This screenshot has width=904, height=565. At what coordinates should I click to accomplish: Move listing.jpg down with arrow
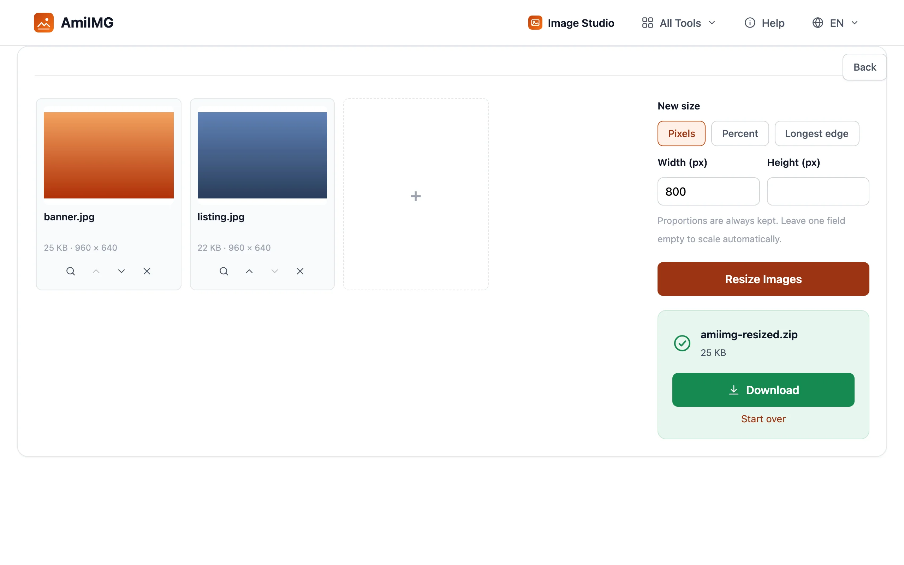pos(275,271)
